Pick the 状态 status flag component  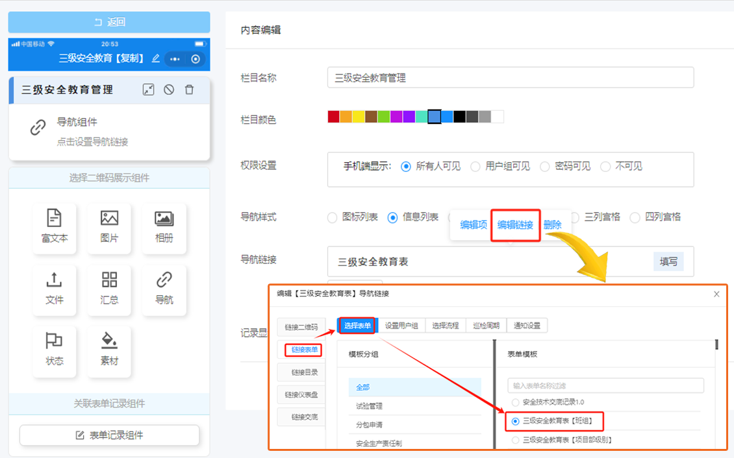(x=55, y=350)
